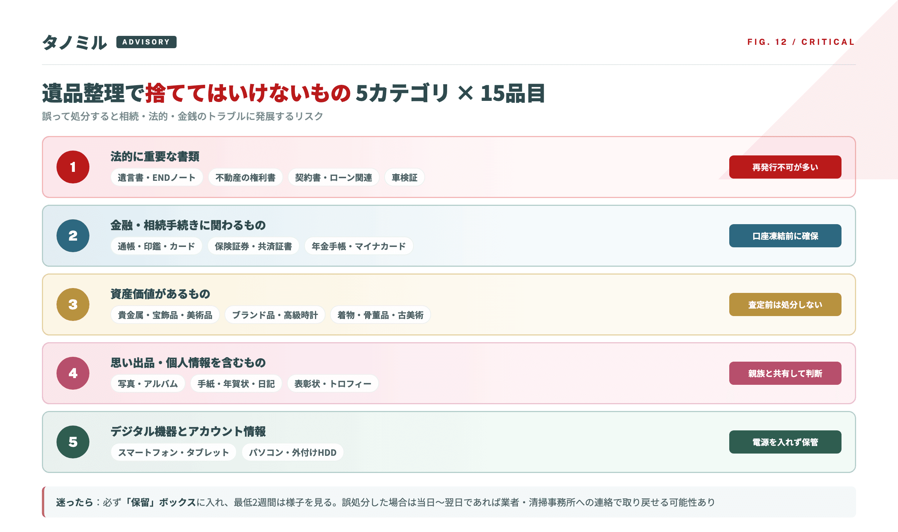The height and width of the screenshot is (532, 898).
Task: Click the subtitle about 相続・法的・金銭のトラブル
Action: coord(183,116)
